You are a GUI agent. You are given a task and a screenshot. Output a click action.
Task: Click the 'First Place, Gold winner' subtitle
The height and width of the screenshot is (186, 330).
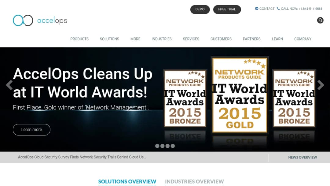pyautogui.click(x=81, y=107)
